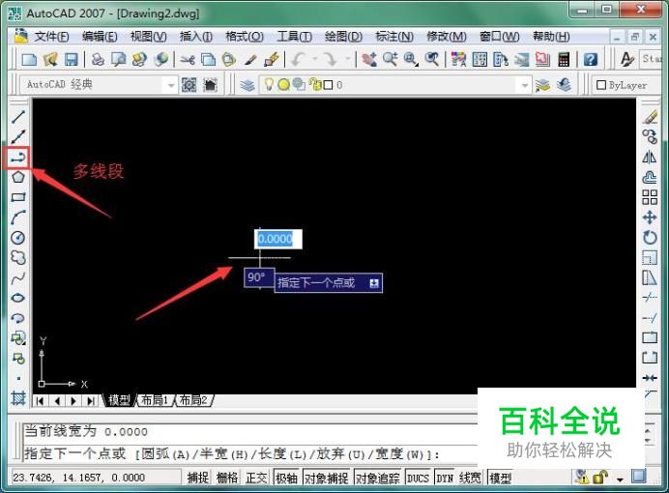Toggle 极轴 polar tracking
The height and width of the screenshot is (493, 669).
click(286, 478)
